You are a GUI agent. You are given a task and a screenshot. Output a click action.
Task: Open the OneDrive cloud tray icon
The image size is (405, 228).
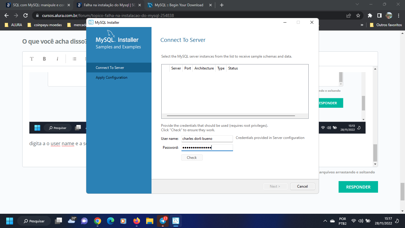pos(332,221)
